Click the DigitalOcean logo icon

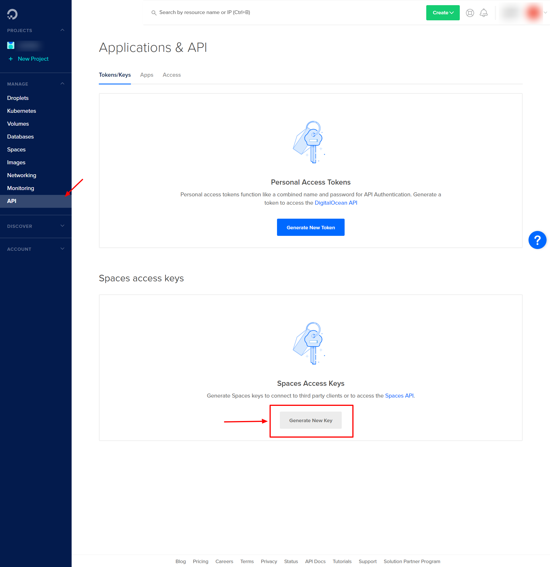12,14
